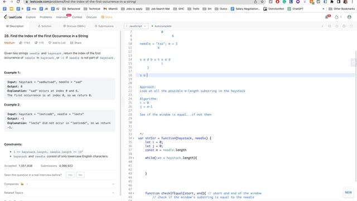Open the Discuss (999+) tab
The height and width of the screenshot is (201, 357).
coord(74,26)
